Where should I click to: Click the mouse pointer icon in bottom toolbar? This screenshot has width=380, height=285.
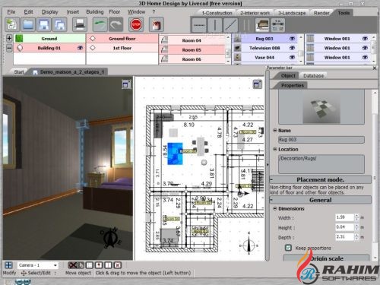click(x=81, y=265)
